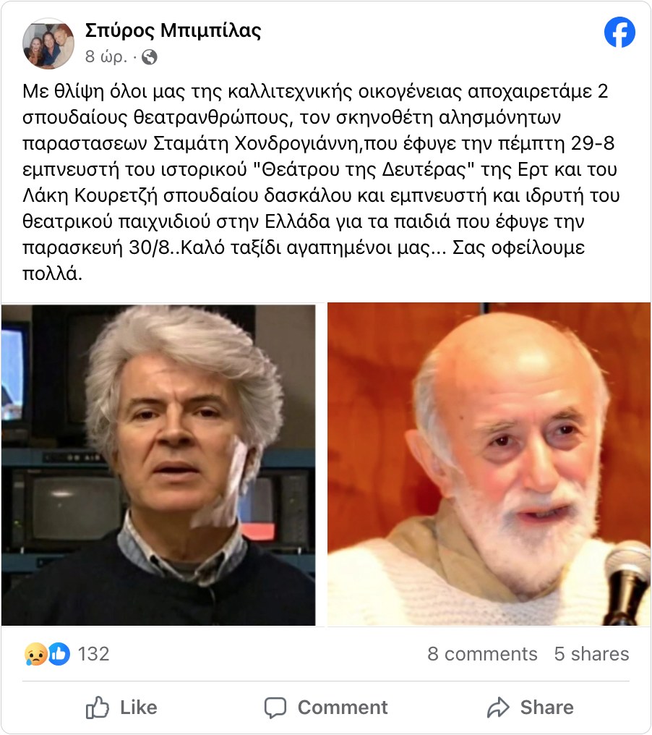
Task: Click the Comment speech bubble icon
Action: point(275,708)
